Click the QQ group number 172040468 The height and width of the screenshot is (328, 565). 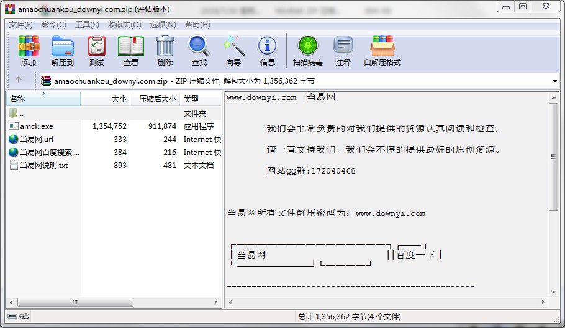333,171
